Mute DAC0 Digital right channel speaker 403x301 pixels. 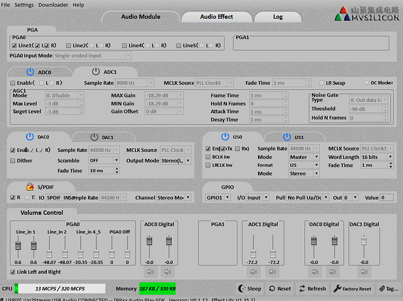333,272
